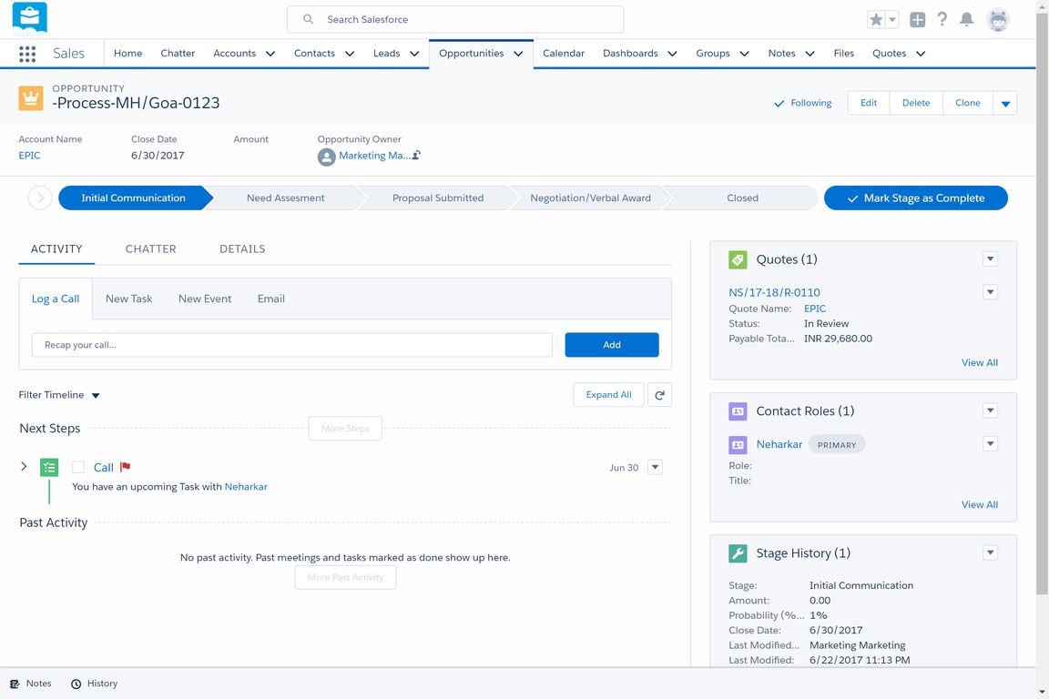
Task: Refresh the activity timeline
Action: pos(659,395)
